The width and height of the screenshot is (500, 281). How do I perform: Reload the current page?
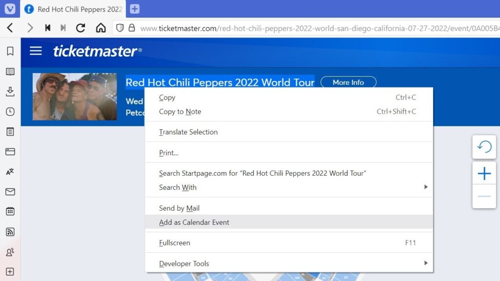81,28
